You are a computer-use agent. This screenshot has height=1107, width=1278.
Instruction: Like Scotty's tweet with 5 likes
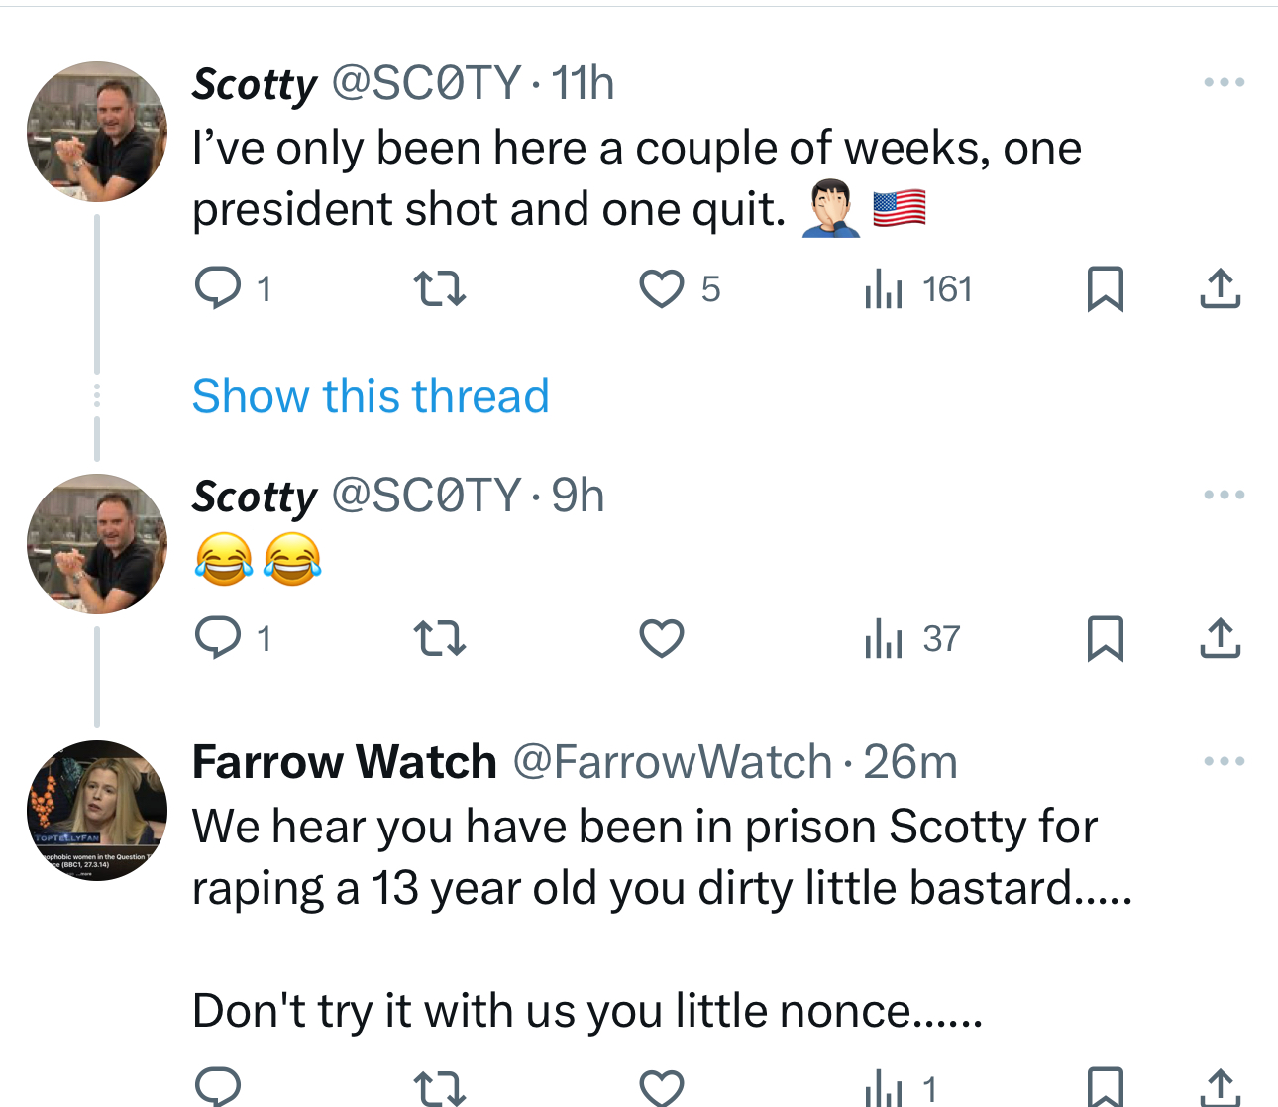pos(661,288)
